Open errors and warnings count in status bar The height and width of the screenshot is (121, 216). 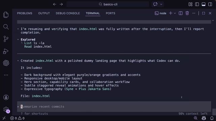18,118
